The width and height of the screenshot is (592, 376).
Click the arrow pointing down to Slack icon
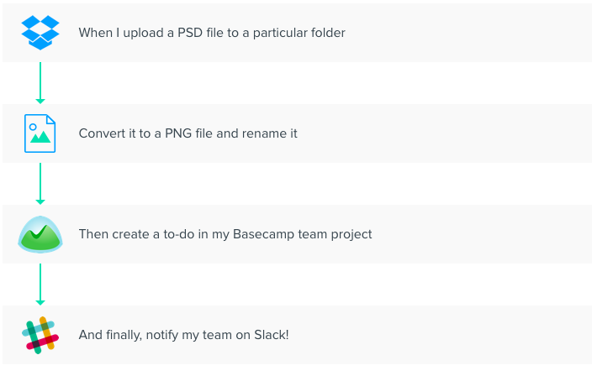click(x=40, y=284)
